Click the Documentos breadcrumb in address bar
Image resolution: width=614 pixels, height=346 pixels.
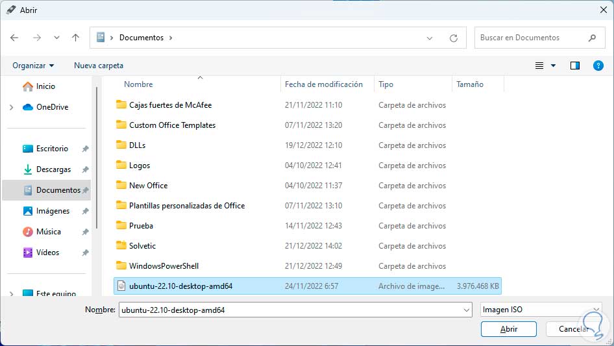(x=141, y=38)
